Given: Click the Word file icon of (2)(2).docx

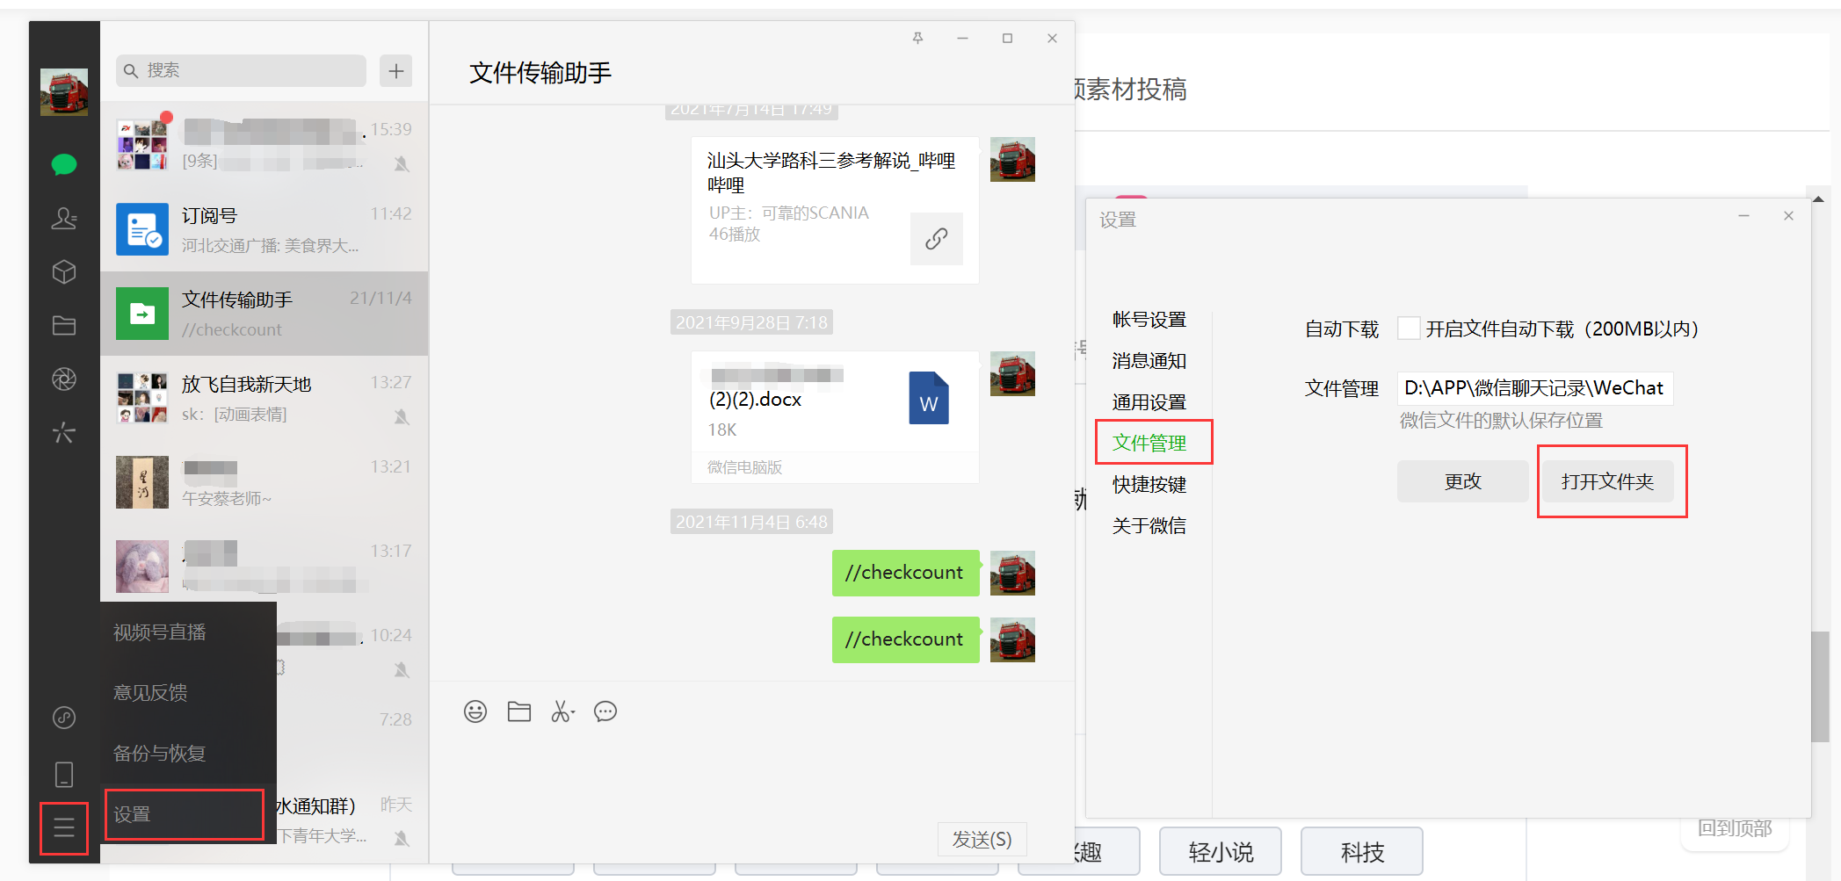Looking at the screenshot, I should [x=929, y=398].
